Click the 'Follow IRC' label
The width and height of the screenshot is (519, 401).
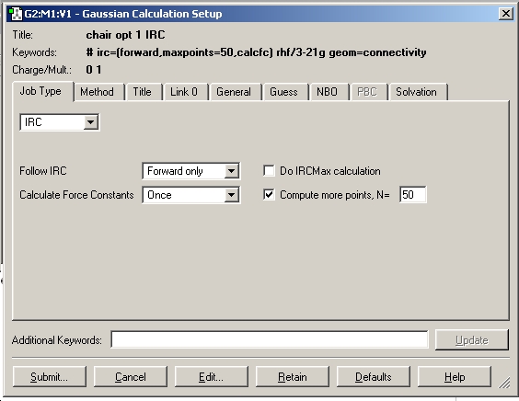point(43,171)
